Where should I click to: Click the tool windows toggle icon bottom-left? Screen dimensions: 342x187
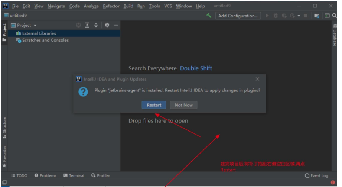4,182
